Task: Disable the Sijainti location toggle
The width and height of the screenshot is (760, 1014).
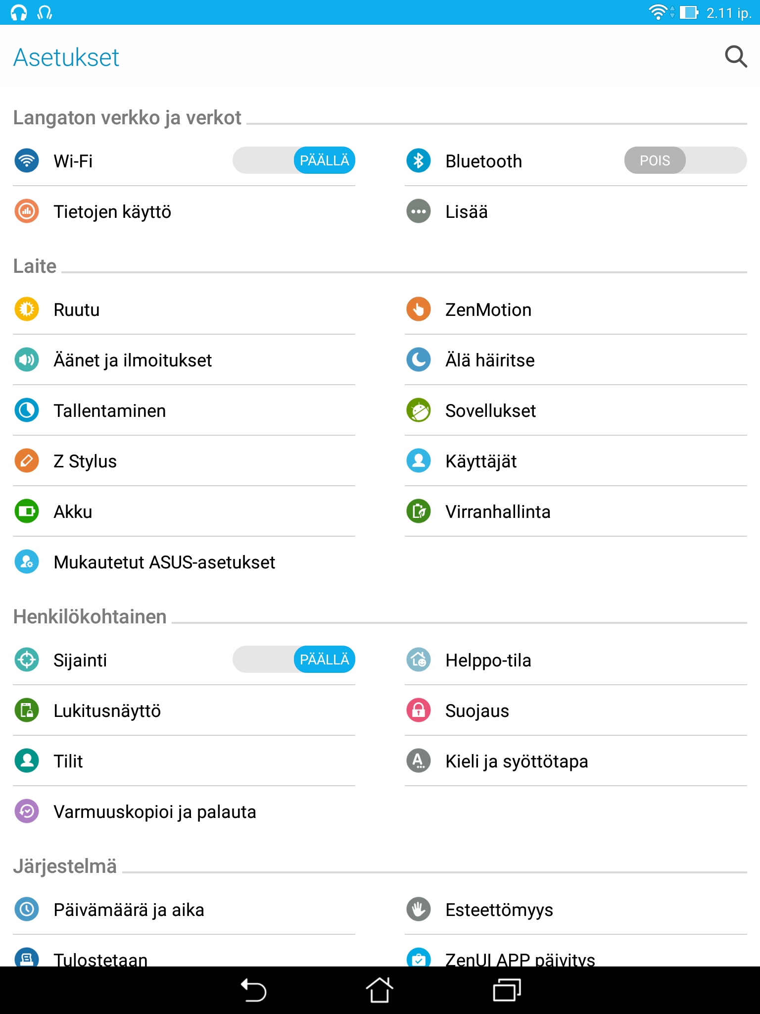Action: click(294, 659)
